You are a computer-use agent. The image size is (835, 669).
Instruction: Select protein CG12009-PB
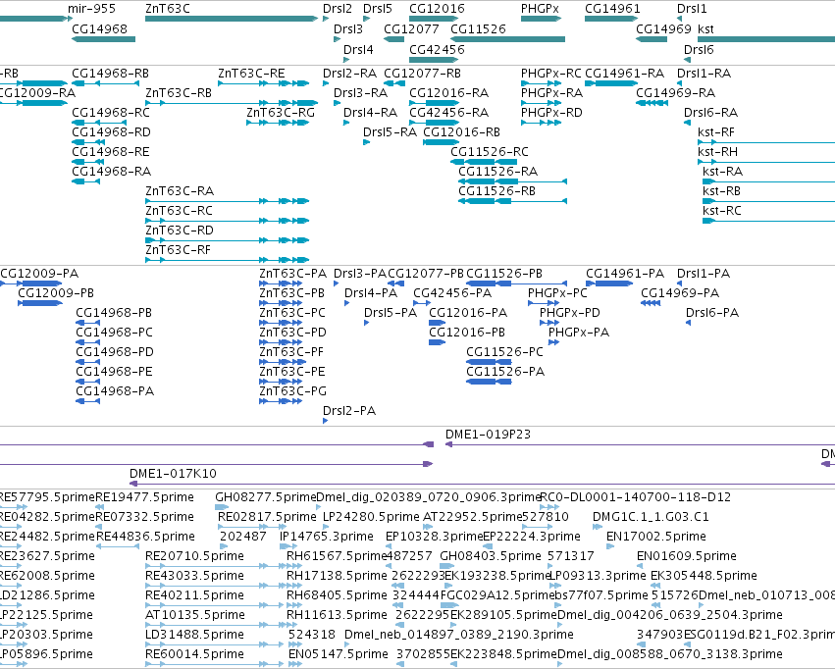pyautogui.click(x=56, y=292)
